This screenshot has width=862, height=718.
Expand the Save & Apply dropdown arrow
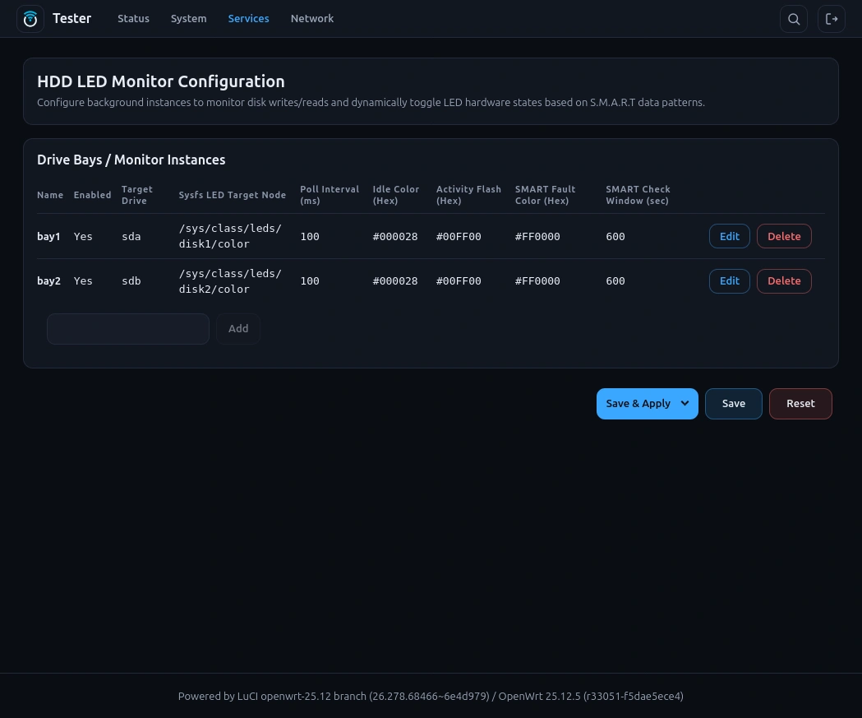click(685, 403)
